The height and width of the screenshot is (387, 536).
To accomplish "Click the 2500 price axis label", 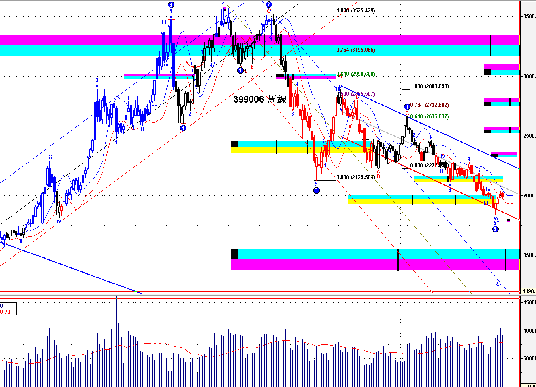I will pyautogui.click(x=529, y=136).
